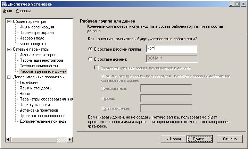The height and width of the screenshot is (149, 248).
Task: Select the В составе рабочей группы radio button
Action: (x=90, y=49)
